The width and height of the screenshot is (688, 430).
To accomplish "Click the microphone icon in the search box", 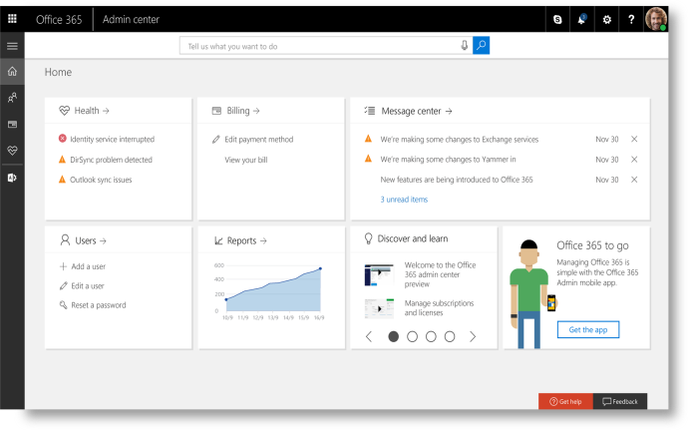I will point(465,46).
